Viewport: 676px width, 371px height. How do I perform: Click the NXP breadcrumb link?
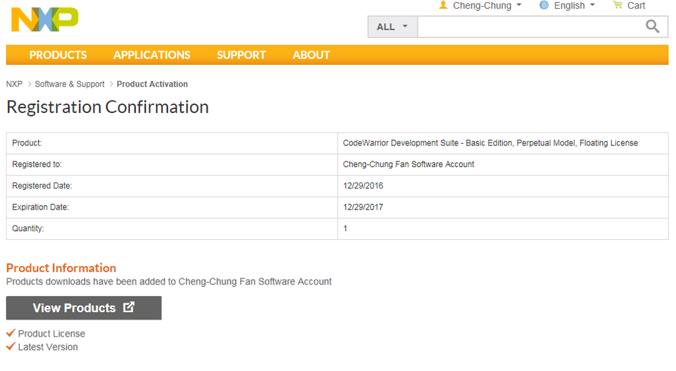pyautogui.click(x=14, y=84)
